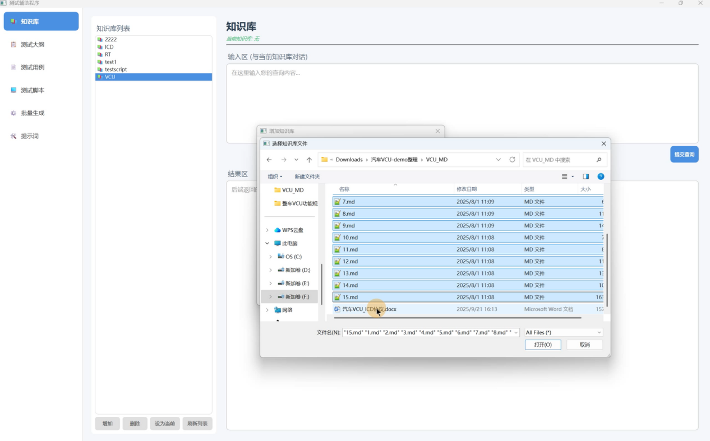Screen dimensions: 710x441
Task: Toggle the preview pane icon
Action: pyautogui.click(x=585, y=177)
